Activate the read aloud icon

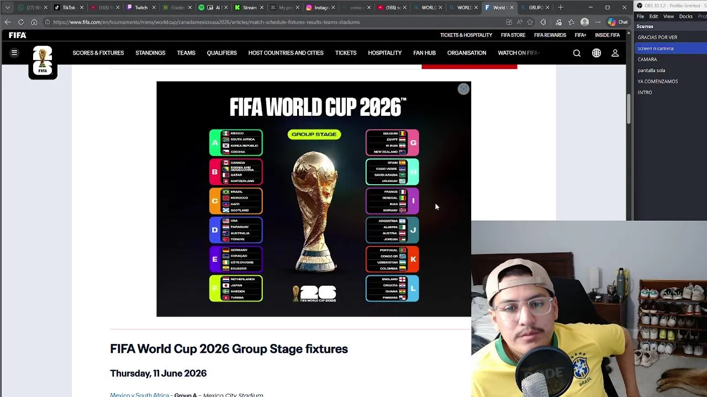point(519,22)
